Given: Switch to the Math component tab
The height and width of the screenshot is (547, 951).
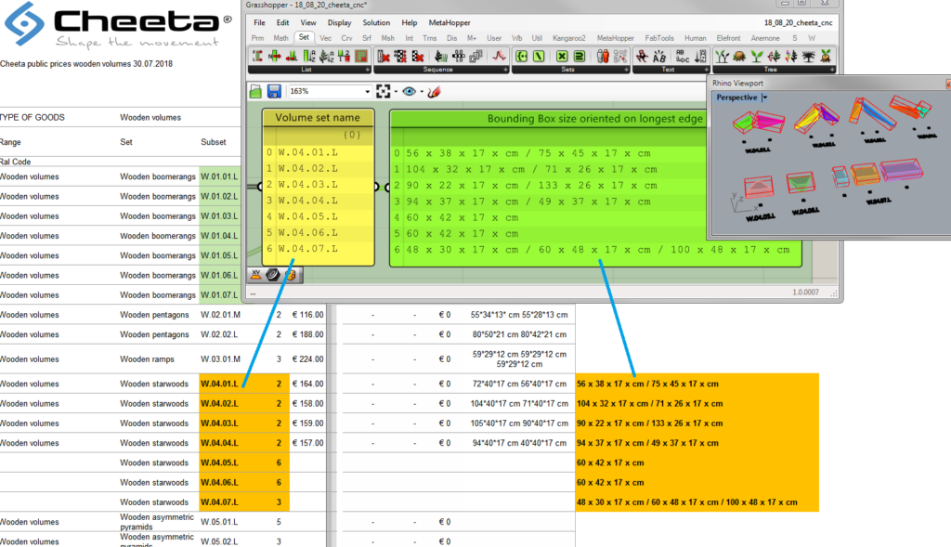Looking at the screenshot, I should pos(280,38).
